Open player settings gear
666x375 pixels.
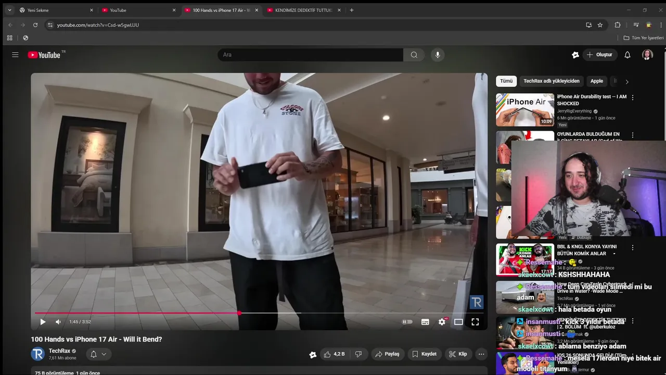click(x=442, y=322)
